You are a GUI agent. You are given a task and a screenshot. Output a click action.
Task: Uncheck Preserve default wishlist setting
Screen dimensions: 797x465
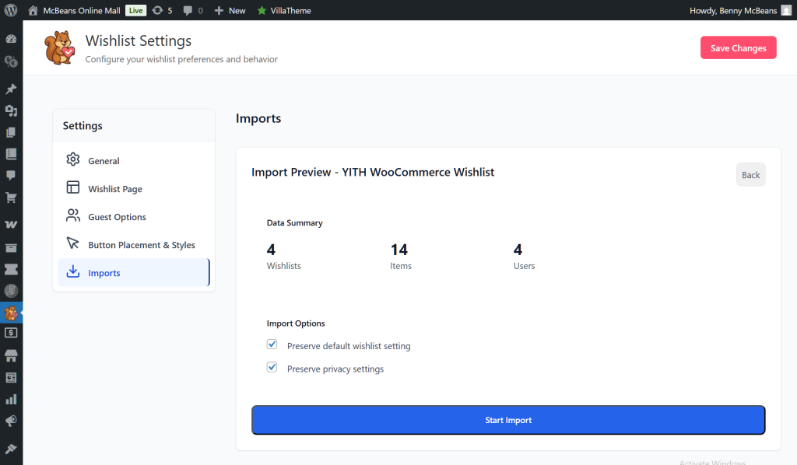(x=272, y=344)
